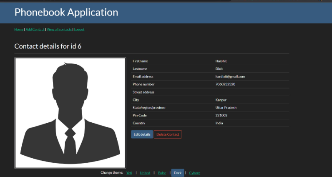
Task: Click the Street address label
Action: click(143, 92)
